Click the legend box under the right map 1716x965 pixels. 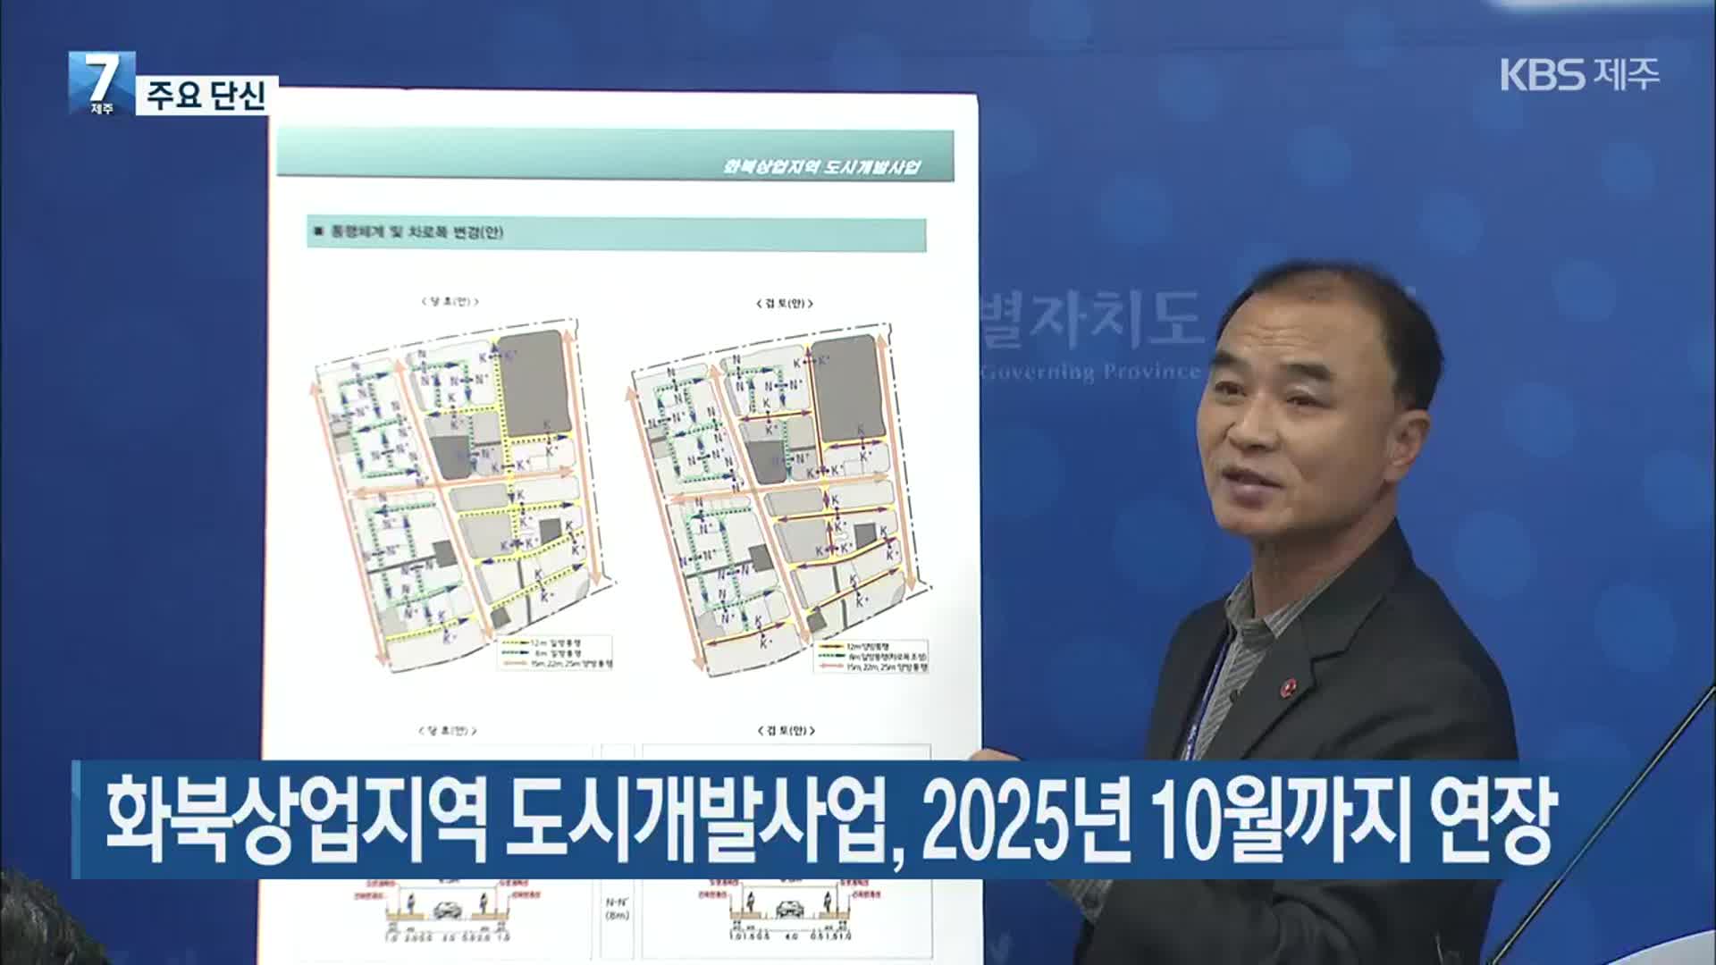(x=871, y=656)
